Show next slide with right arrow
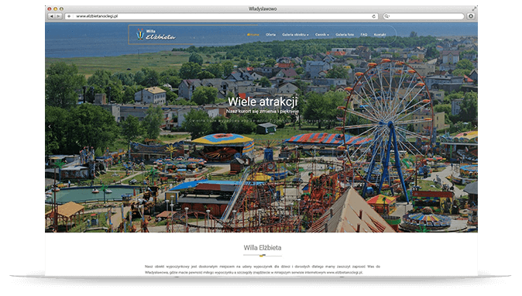The image size is (522, 296). pyautogui.click(x=475, y=126)
